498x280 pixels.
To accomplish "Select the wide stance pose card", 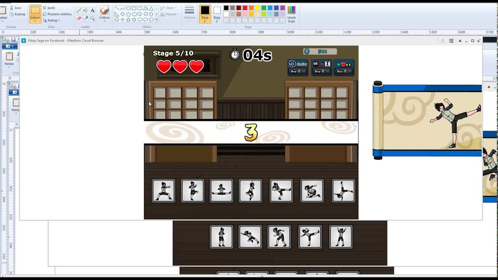I will pos(163,191).
